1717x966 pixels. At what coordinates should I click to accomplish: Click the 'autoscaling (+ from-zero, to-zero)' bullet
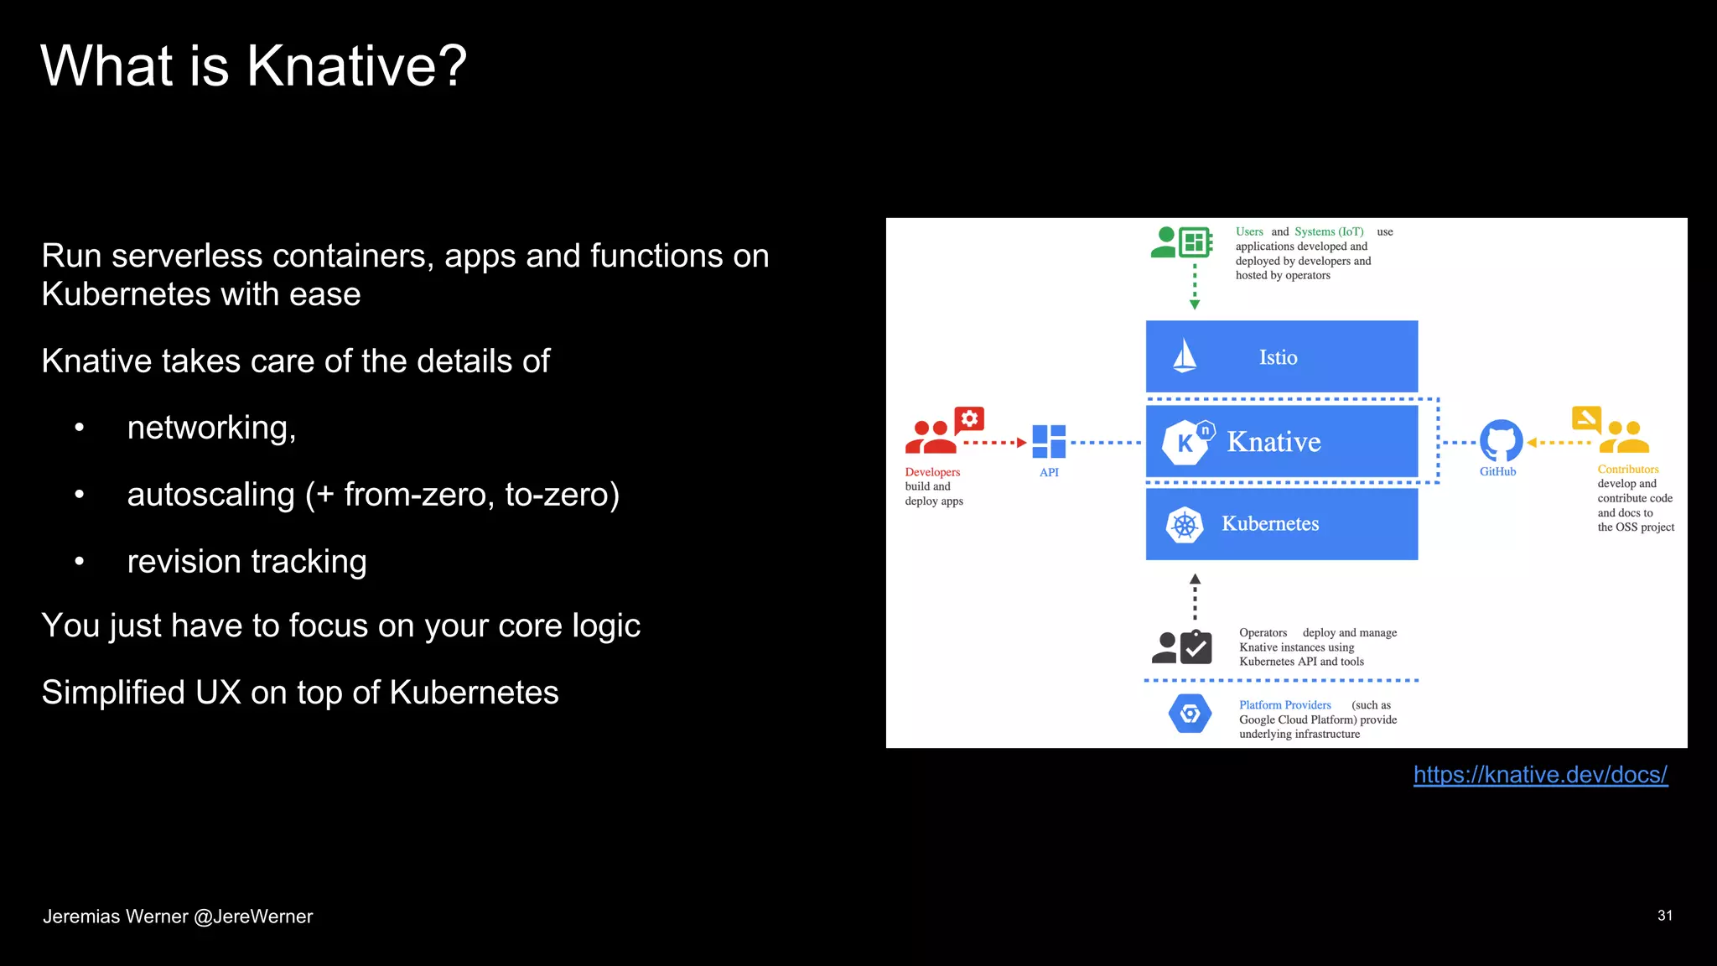click(373, 495)
